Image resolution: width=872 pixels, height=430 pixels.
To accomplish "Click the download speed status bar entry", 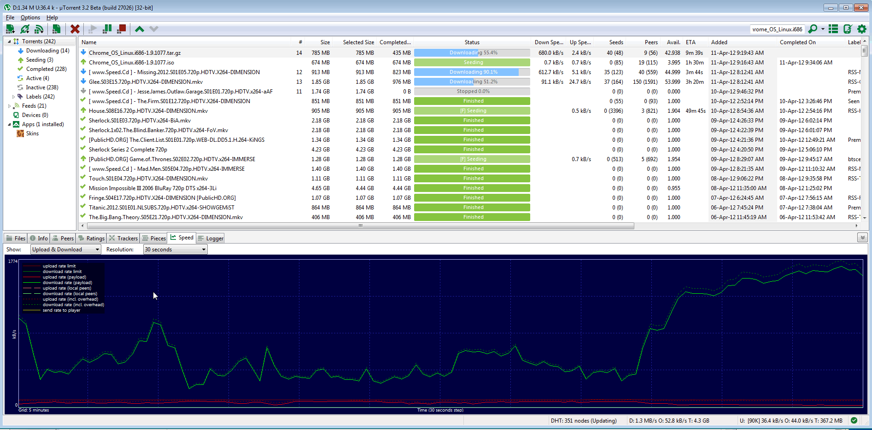I will click(x=669, y=420).
